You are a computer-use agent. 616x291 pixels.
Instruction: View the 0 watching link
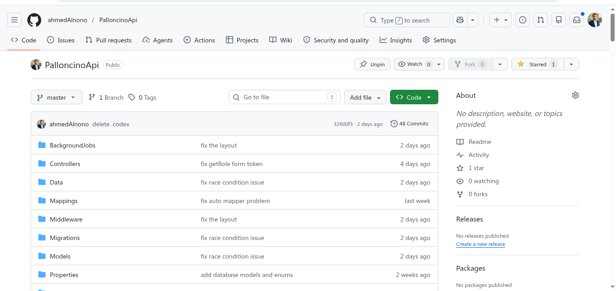pos(478,181)
